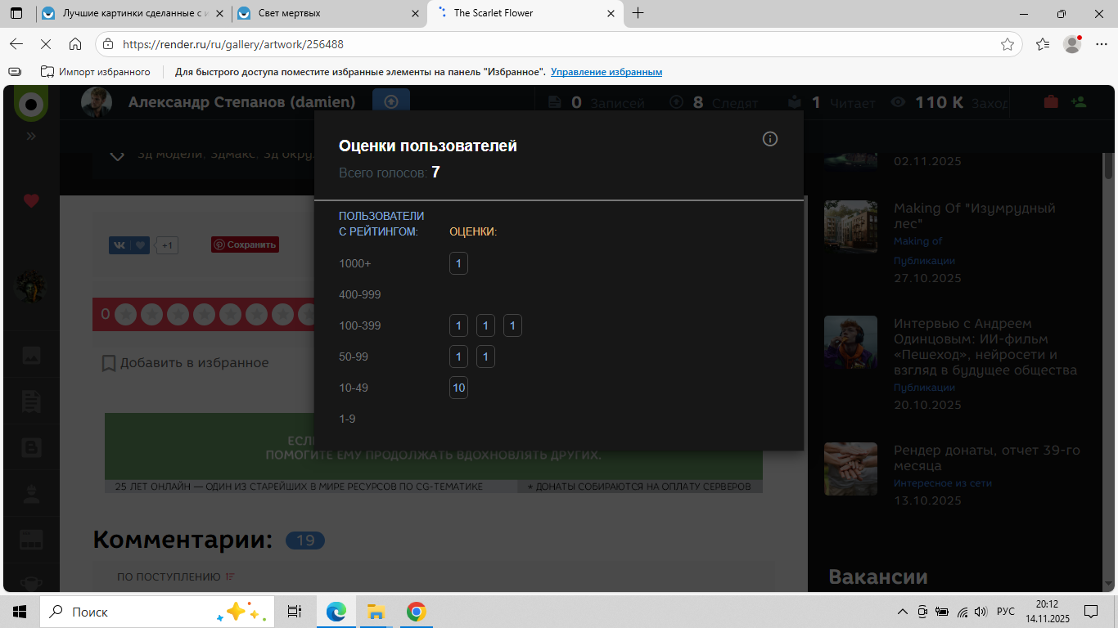
Task: Click the green add-friend icon
Action: pyautogui.click(x=1078, y=102)
